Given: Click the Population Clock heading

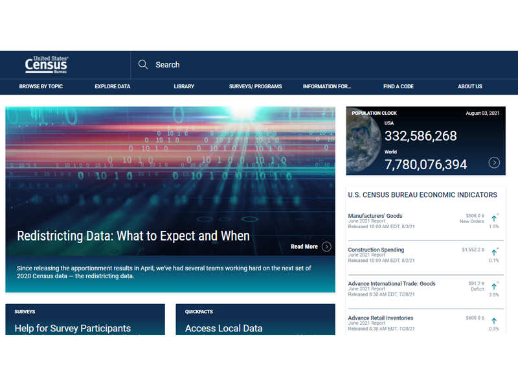Looking at the screenshot, I should [374, 113].
